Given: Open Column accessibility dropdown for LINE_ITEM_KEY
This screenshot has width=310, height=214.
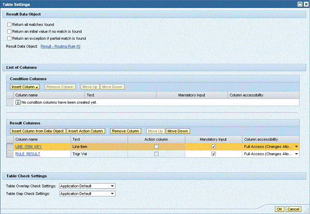Looking at the screenshot, I should 297,146.
